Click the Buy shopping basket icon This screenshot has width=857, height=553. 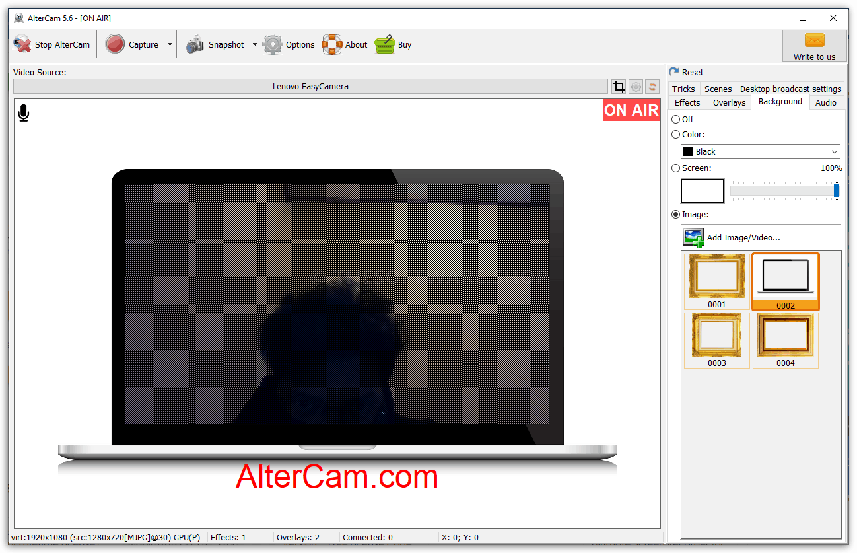tap(384, 44)
